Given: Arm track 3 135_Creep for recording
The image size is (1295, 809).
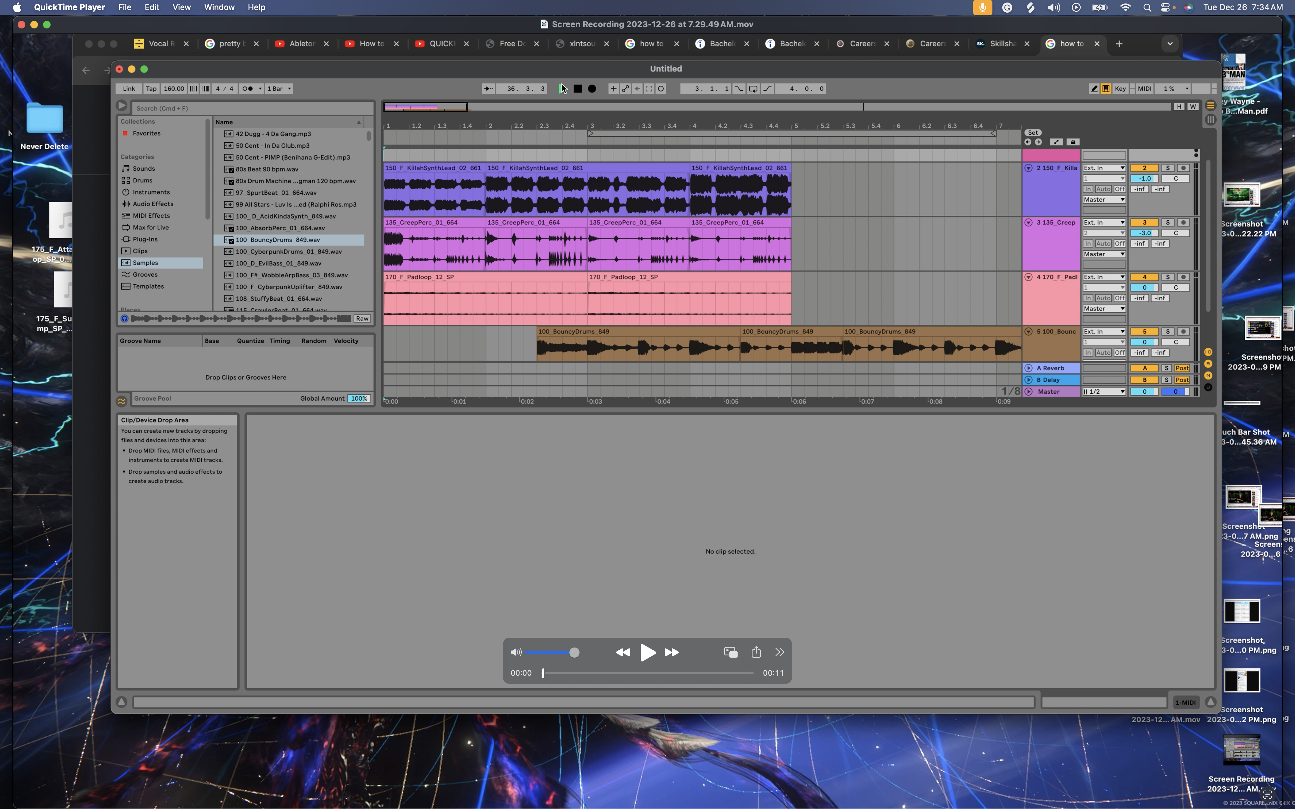Looking at the screenshot, I should pyautogui.click(x=1184, y=222).
